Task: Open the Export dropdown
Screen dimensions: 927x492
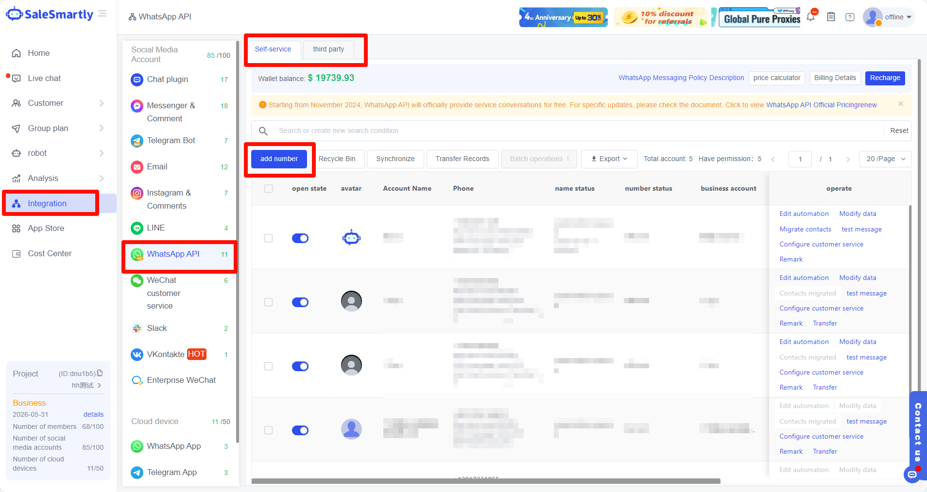Action: pyautogui.click(x=609, y=159)
